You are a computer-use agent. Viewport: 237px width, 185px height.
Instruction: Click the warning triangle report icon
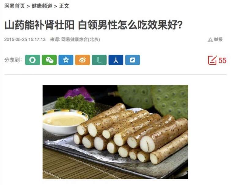coord(210,40)
